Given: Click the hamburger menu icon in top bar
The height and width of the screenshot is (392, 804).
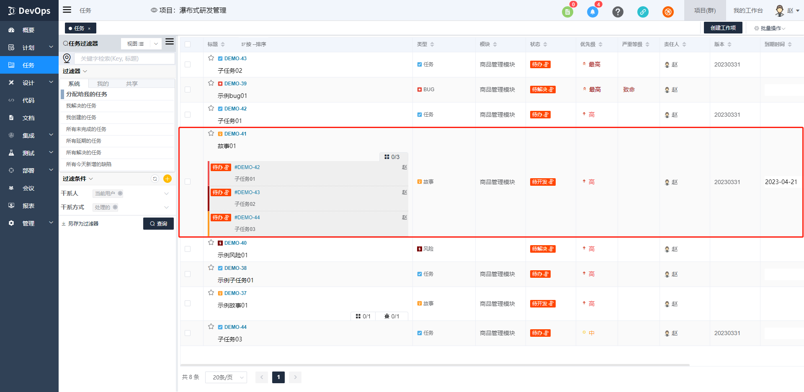Looking at the screenshot, I should pyautogui.click(x=67, y=10).
